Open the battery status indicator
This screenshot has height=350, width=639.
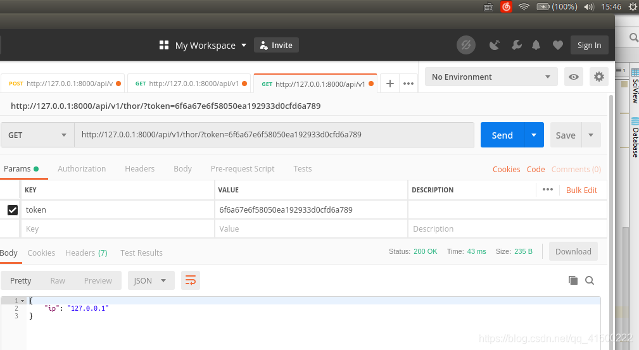click(557, 6)
